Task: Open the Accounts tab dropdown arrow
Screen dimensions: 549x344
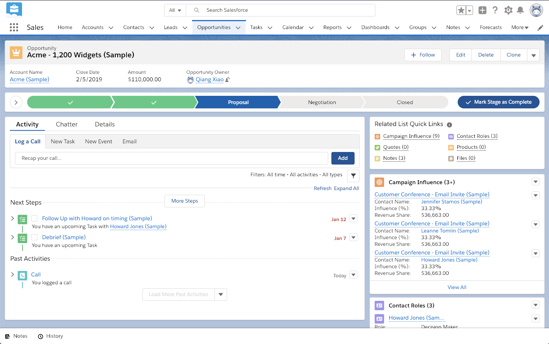Action: pyautogui.click(x=111, y=27)
